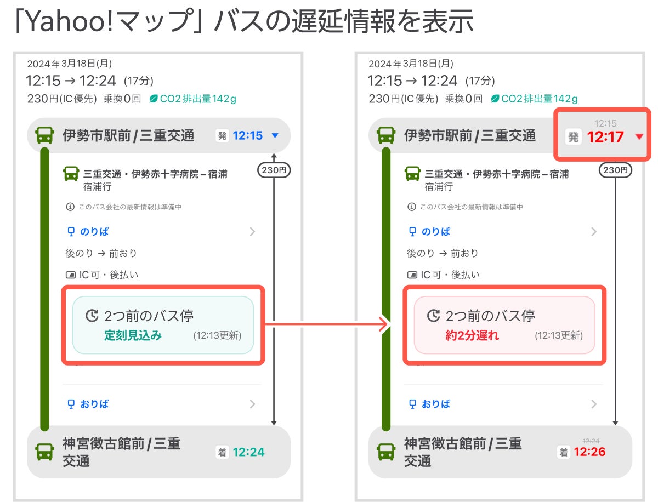Click the 着 badge next to 12:26

point(564,453)
